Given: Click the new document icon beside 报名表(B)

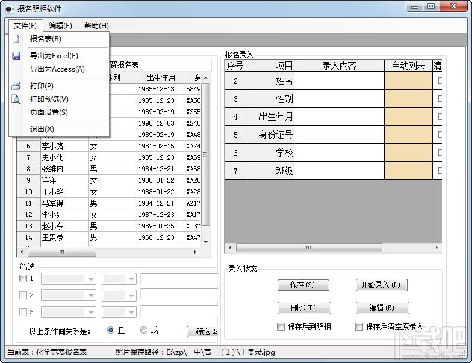Looking at the screenshot, I should pos(16,39).
